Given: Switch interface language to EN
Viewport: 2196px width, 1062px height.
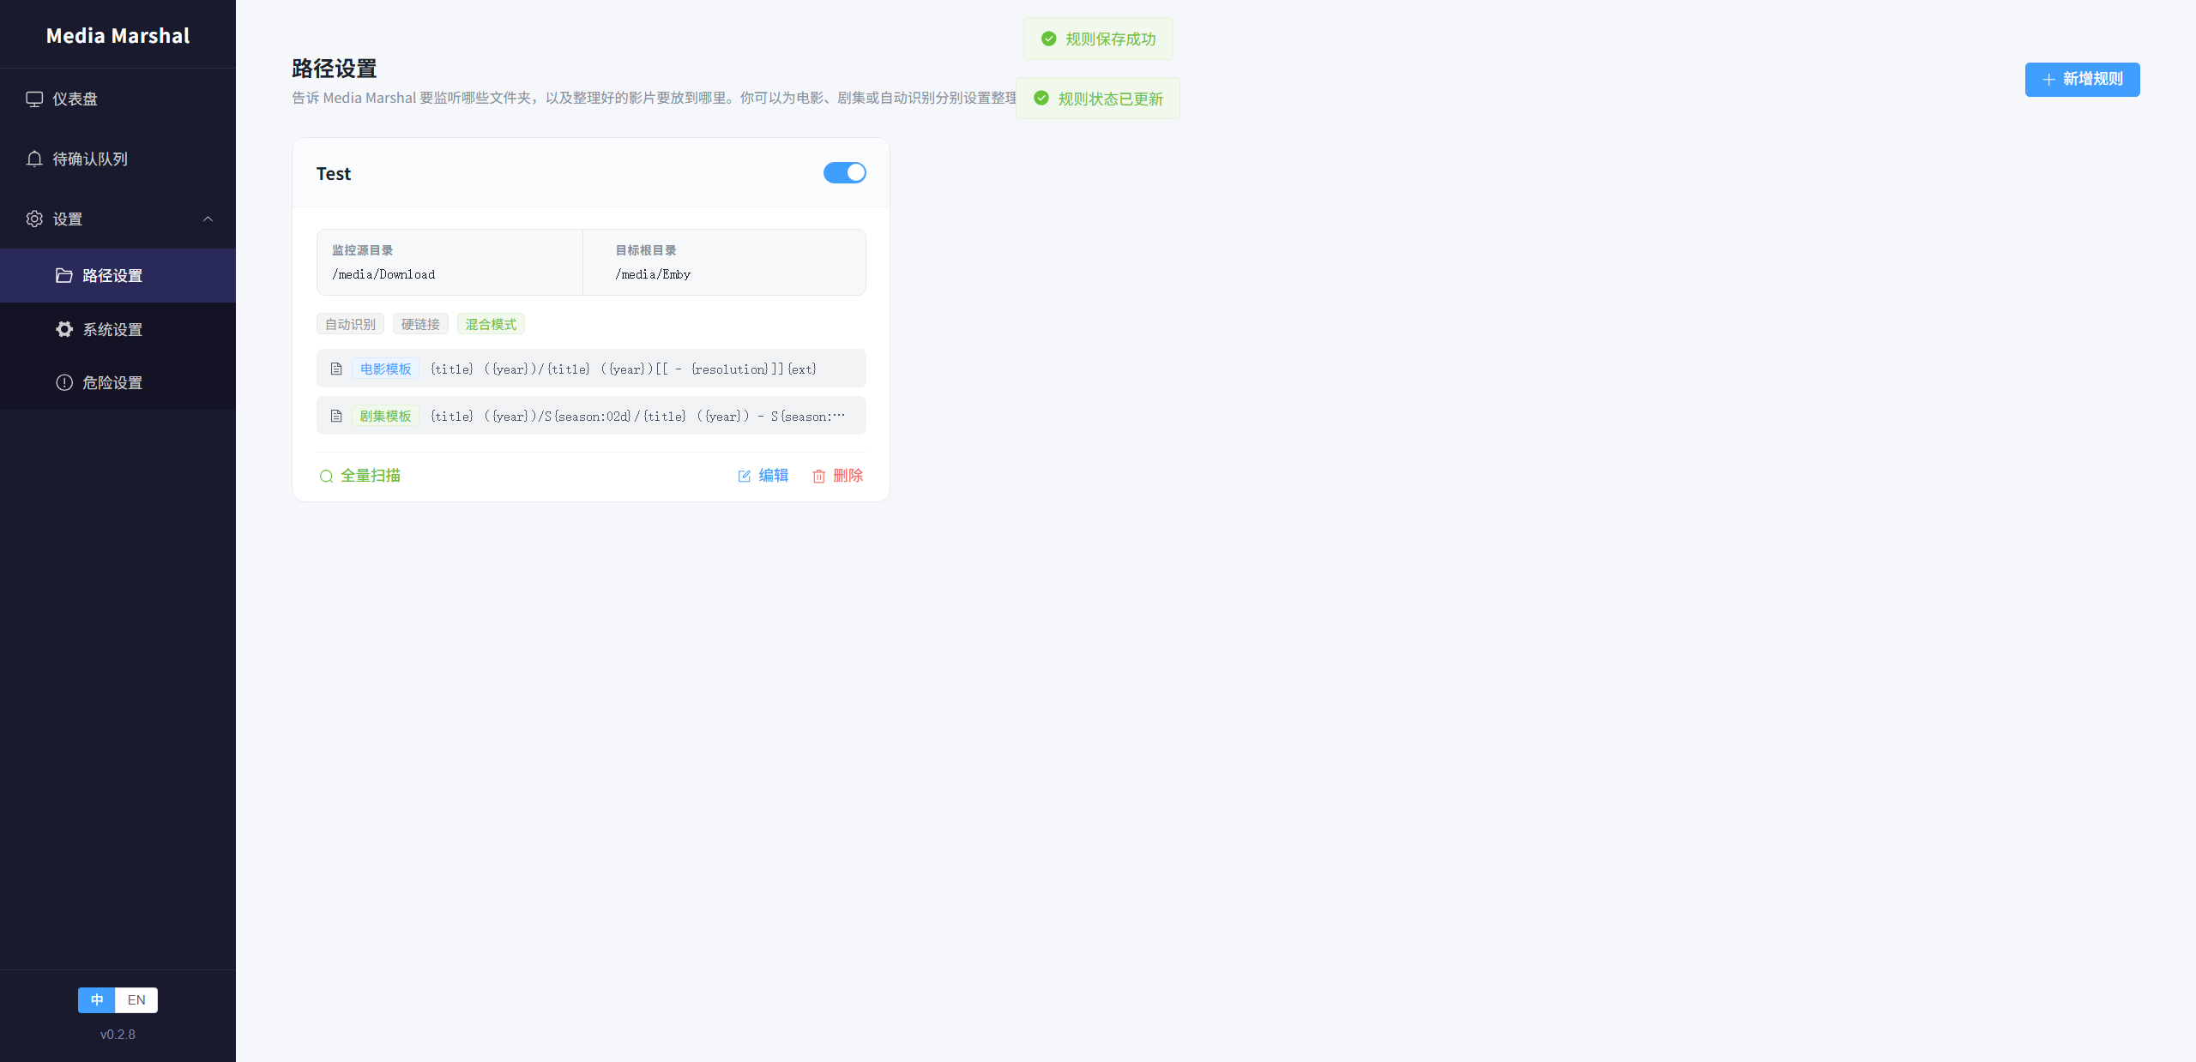Looking at the screenshot, I should [x=136, y=999].
